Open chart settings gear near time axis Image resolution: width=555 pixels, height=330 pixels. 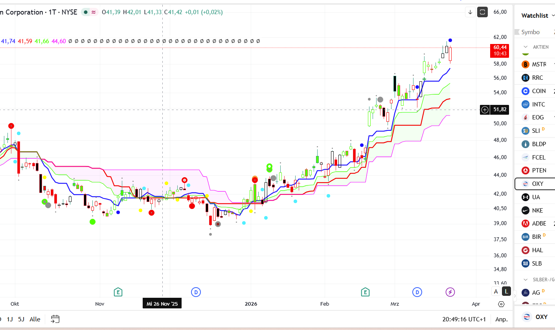[501, 304]
